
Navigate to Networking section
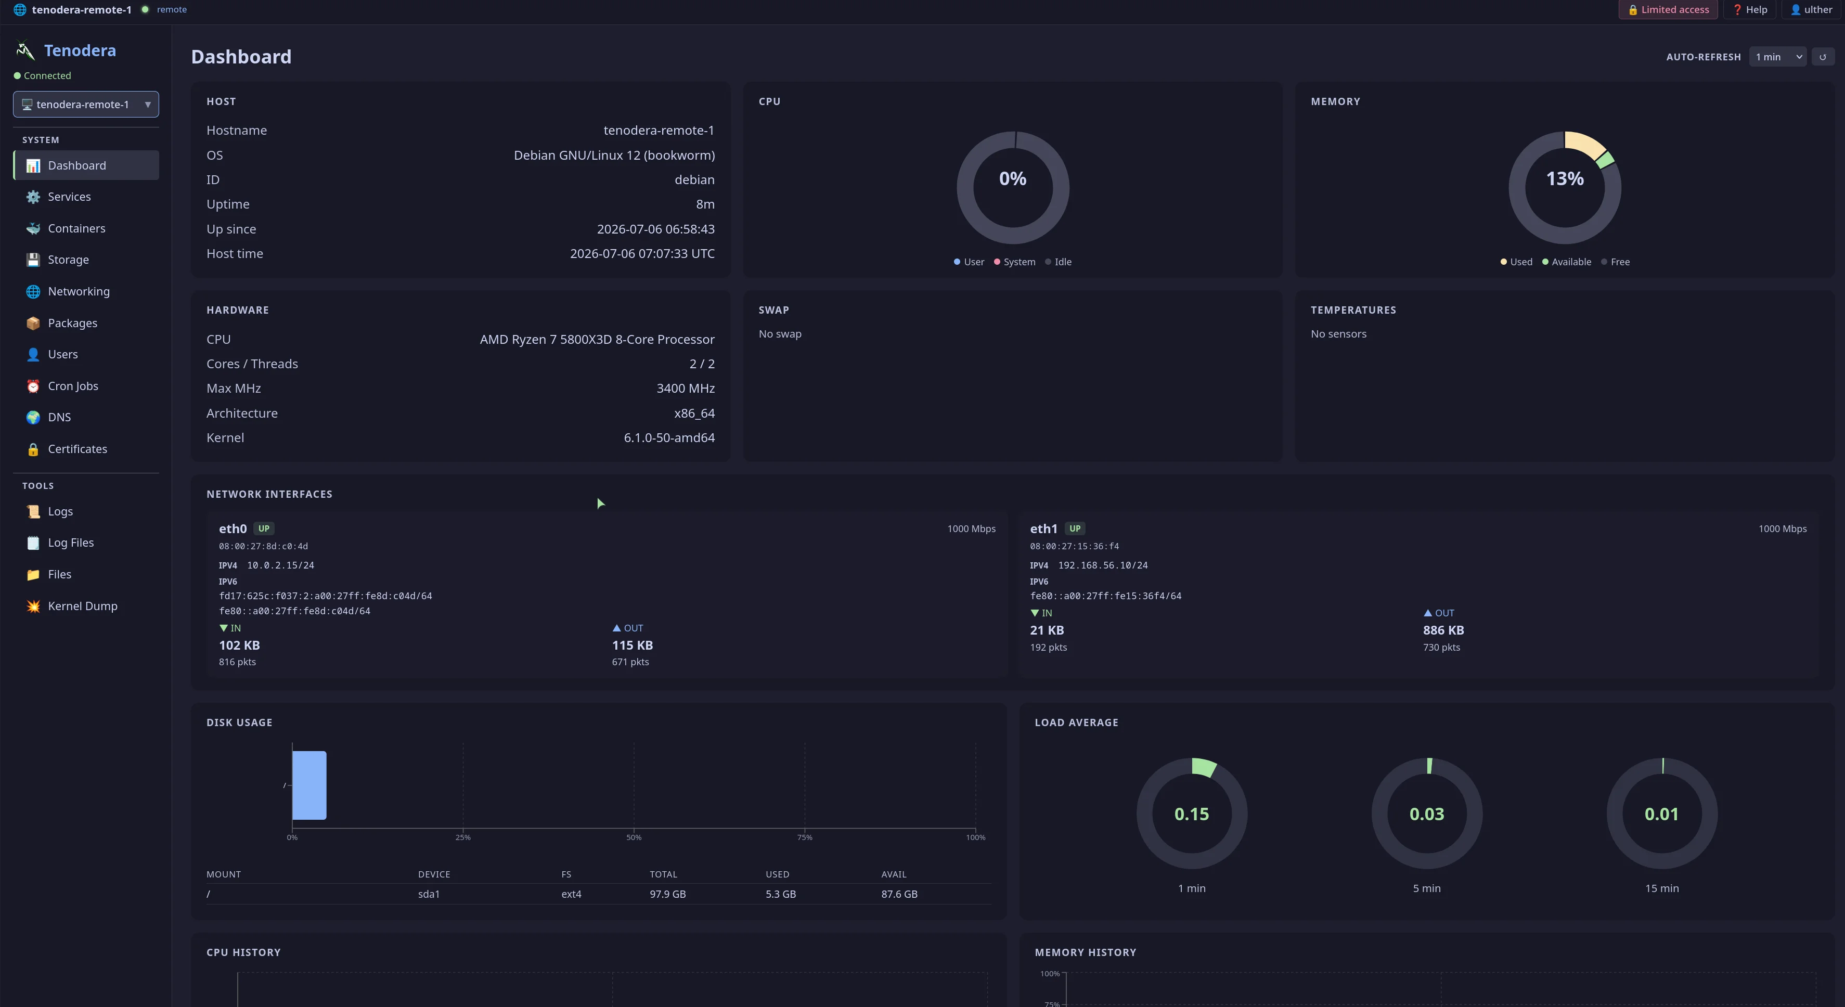pos(86,291)
